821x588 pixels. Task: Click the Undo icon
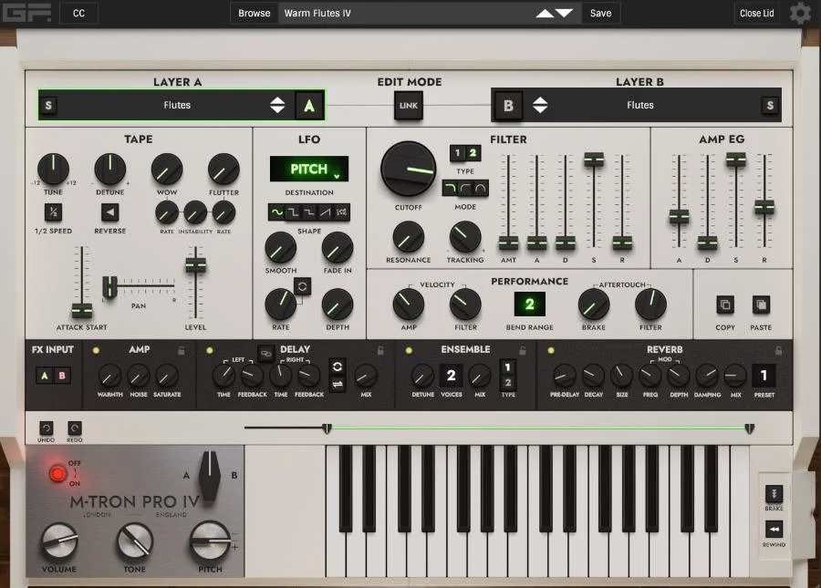[47, 428]
